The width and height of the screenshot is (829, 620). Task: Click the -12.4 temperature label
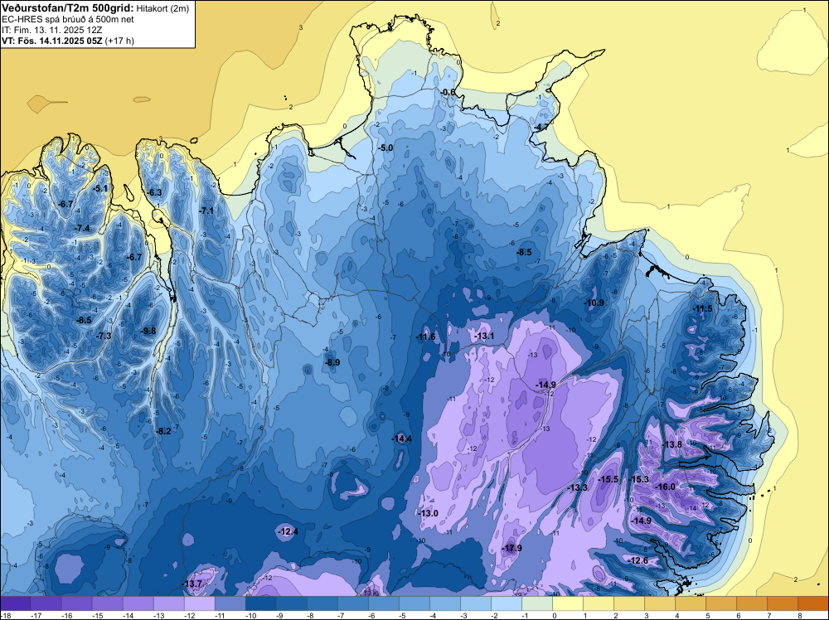(x=288, y=531)
